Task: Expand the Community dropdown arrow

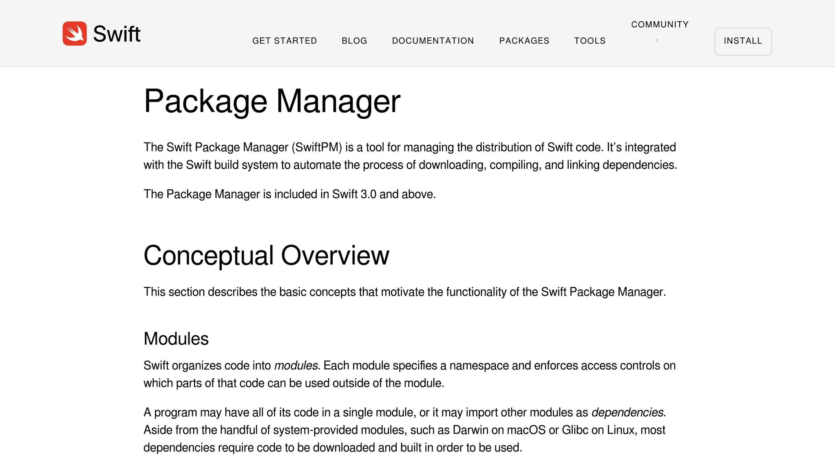Action: [656, 41]
